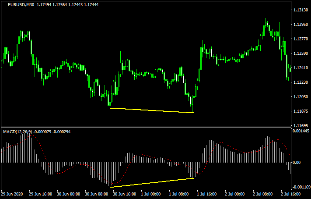Screen dimensions: 311x199
Task: Select the yellow trendline under price lows
Action: coord(151,110)
